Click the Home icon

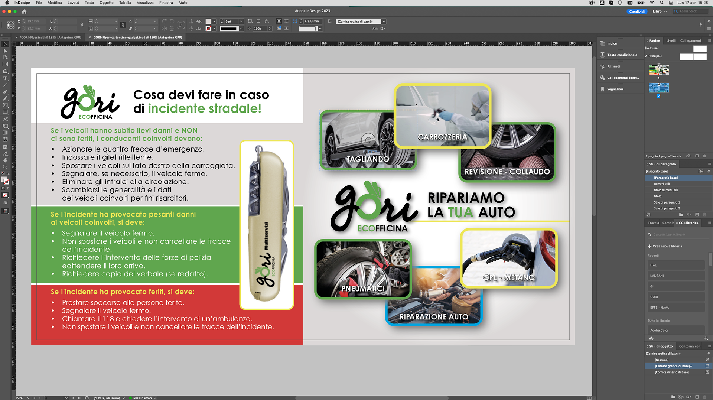[24, 12]
